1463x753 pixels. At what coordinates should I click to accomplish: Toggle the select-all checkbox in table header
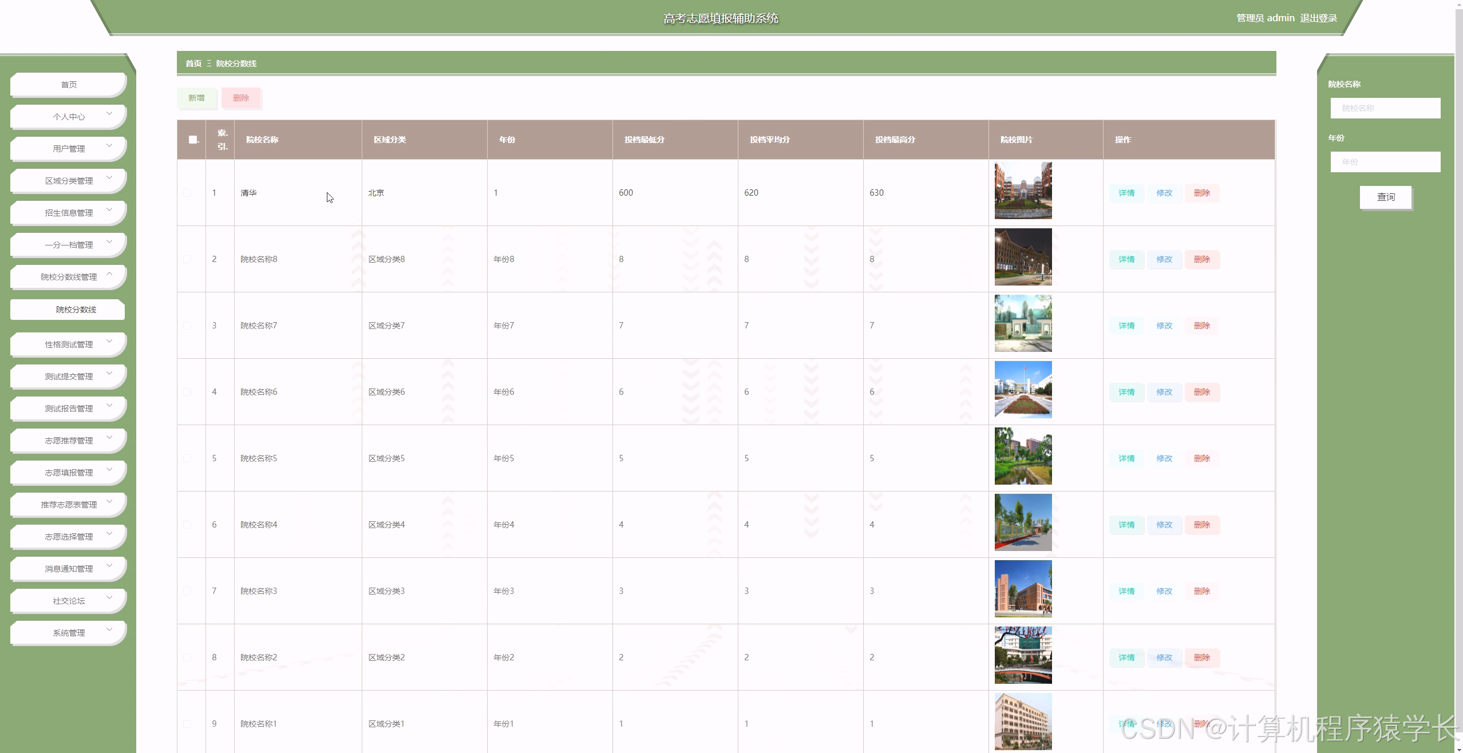tap(193, 140)
